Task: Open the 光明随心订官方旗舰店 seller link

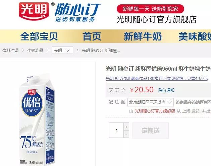Action: (155, 111)
